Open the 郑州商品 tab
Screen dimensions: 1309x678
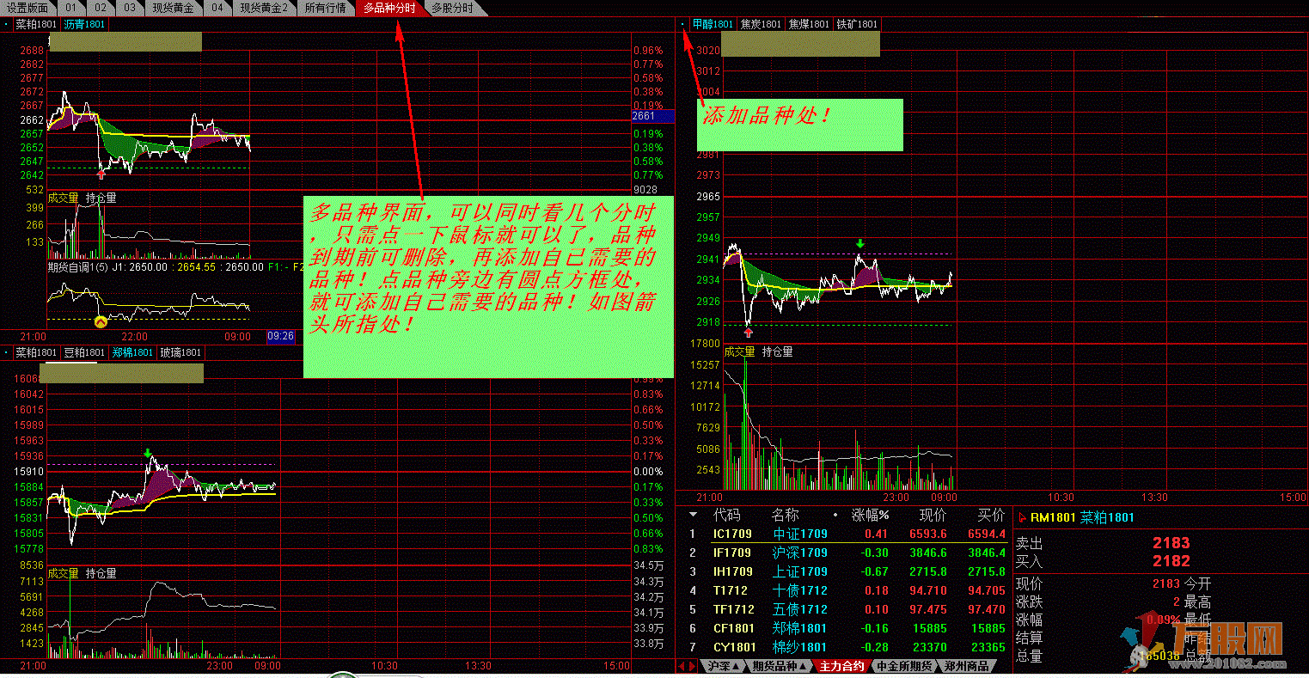(966, 666)
